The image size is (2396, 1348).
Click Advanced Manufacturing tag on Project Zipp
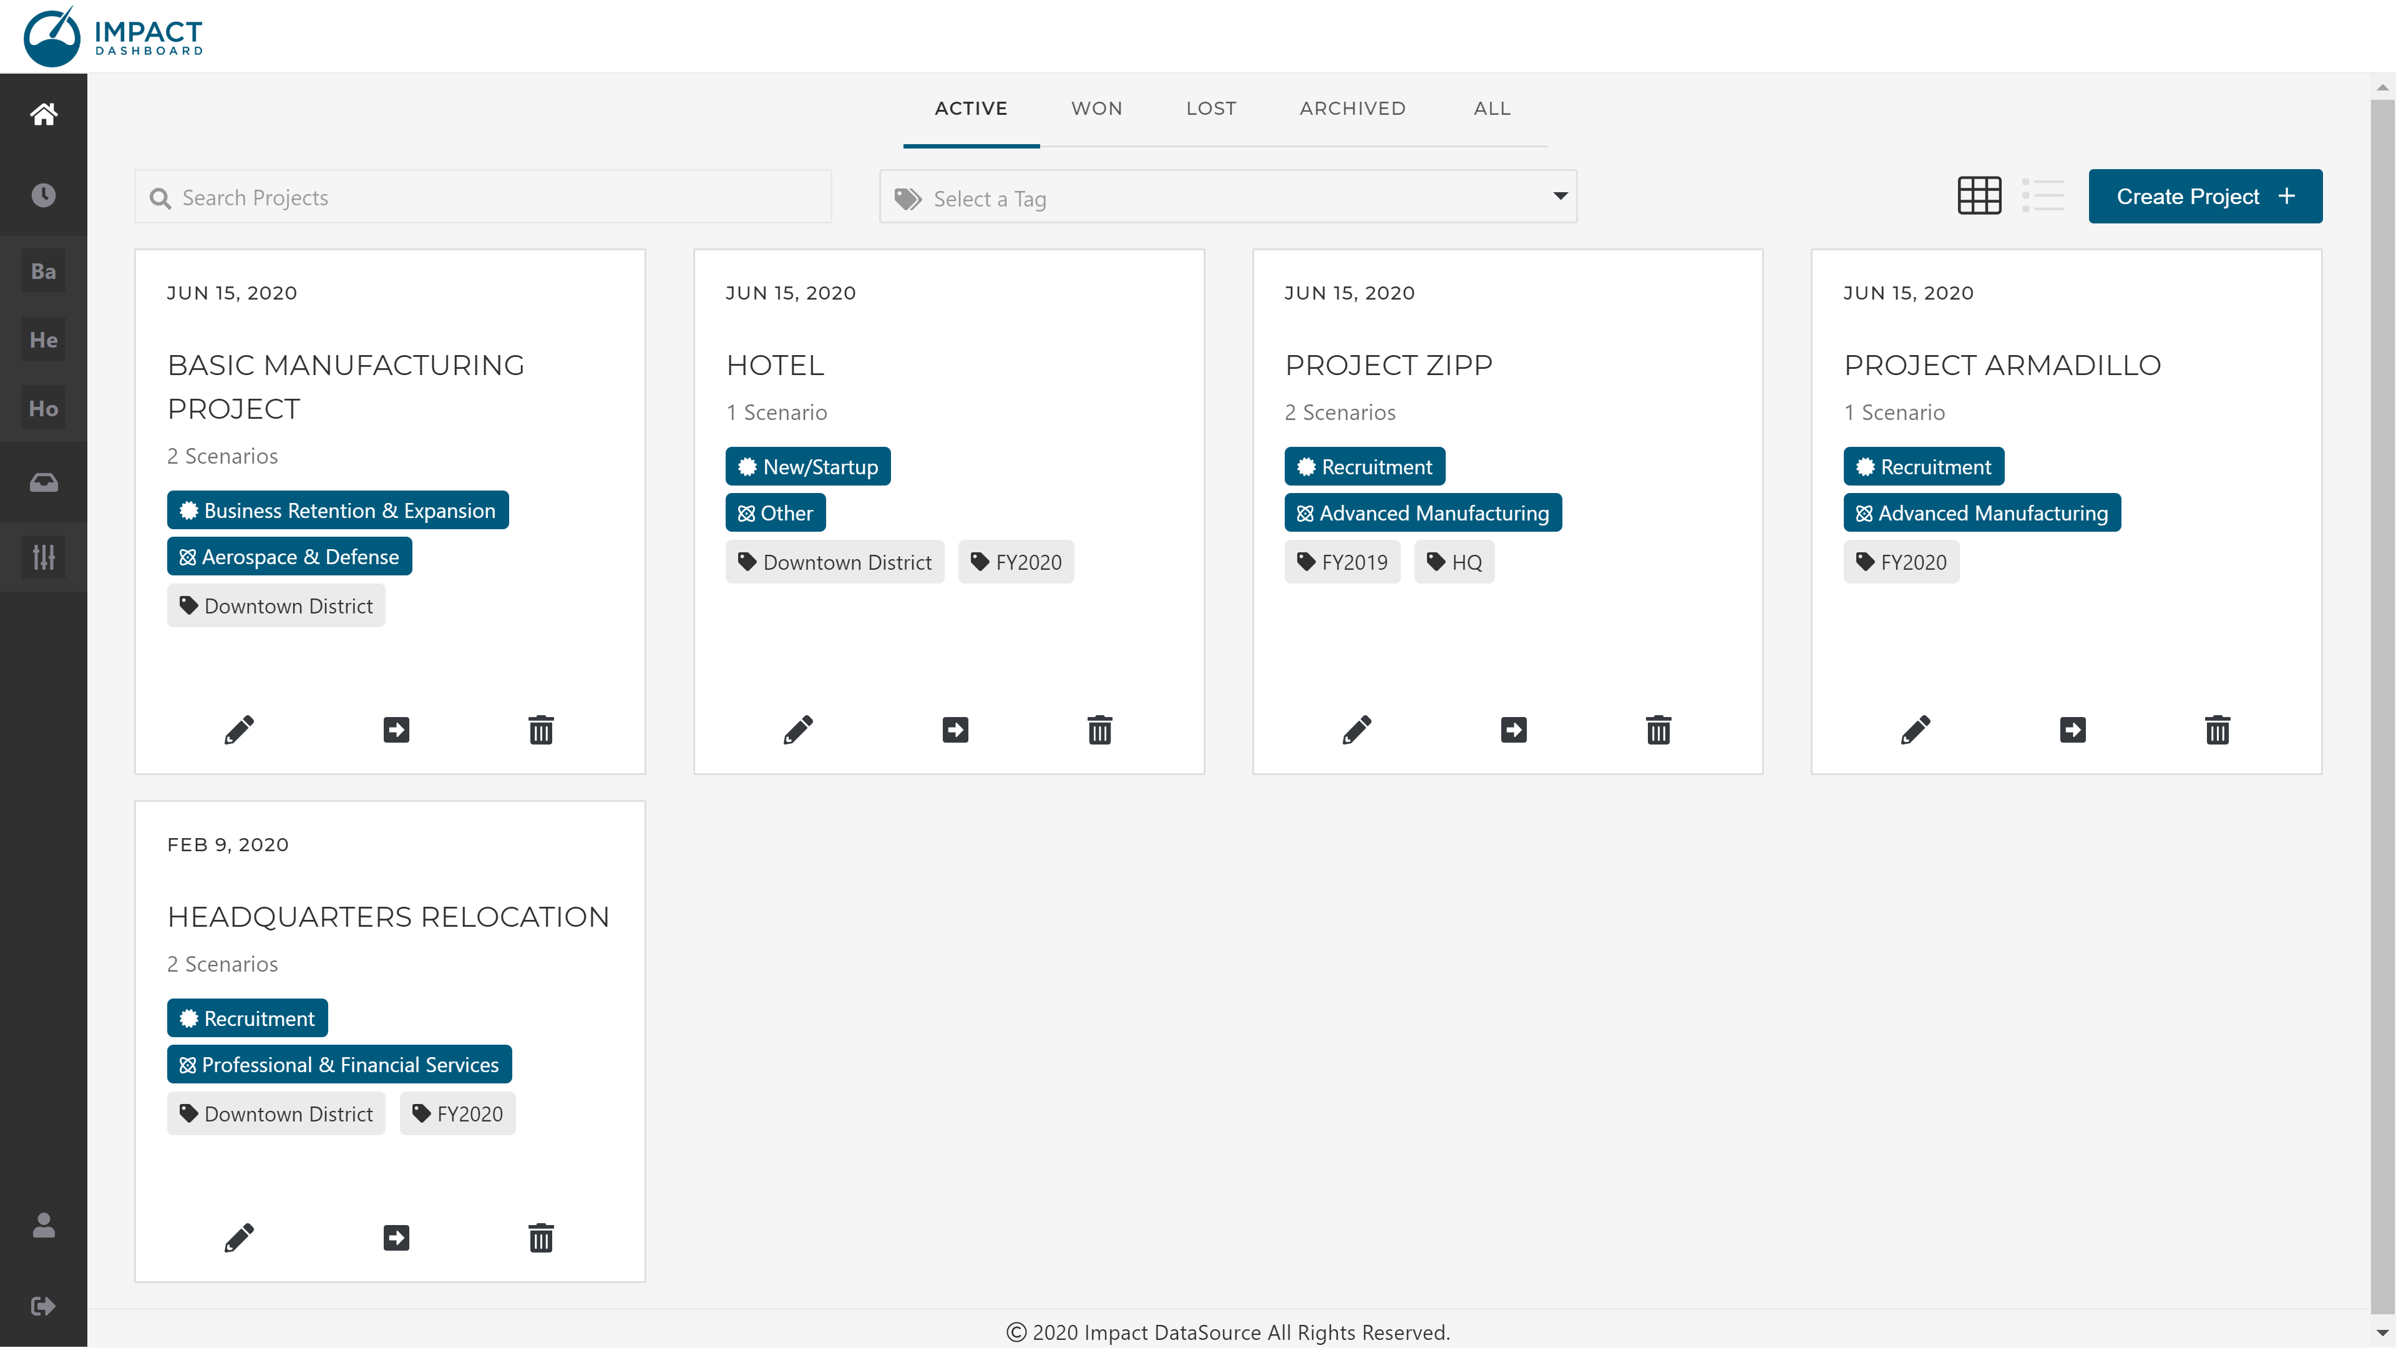(x=1423, y=512)
